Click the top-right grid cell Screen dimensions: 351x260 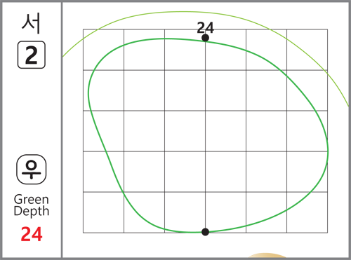(x=307, y=50)
